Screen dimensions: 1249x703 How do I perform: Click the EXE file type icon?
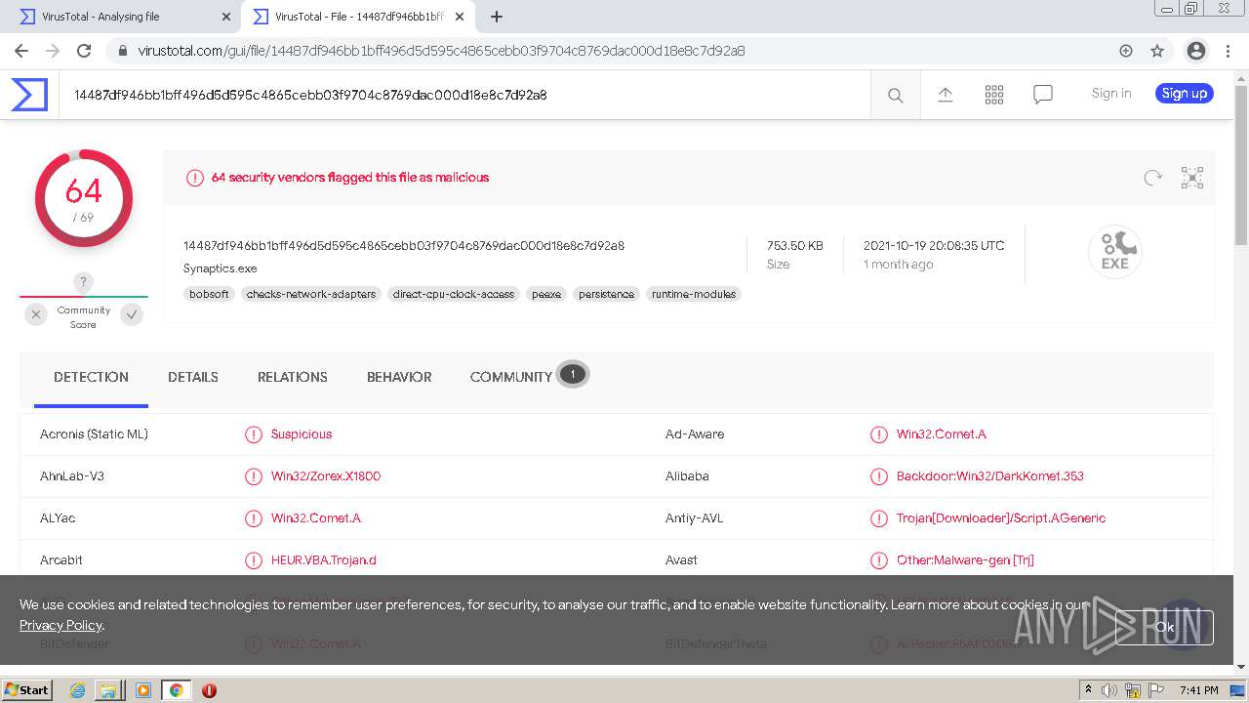pos(1115,252)
